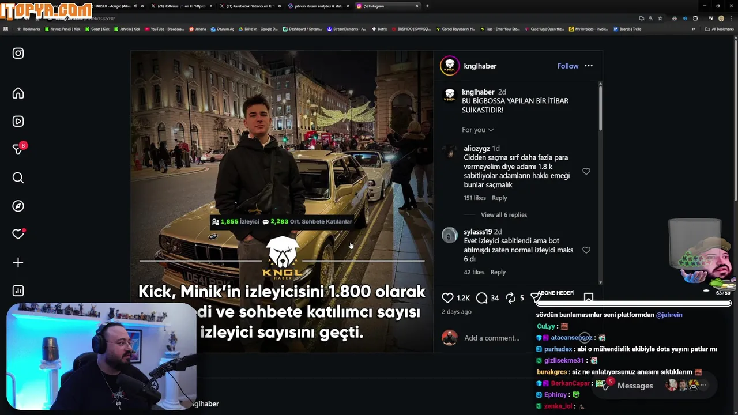
Task: Reply to sylasss19's comment
Action: [x=498, y=272]
